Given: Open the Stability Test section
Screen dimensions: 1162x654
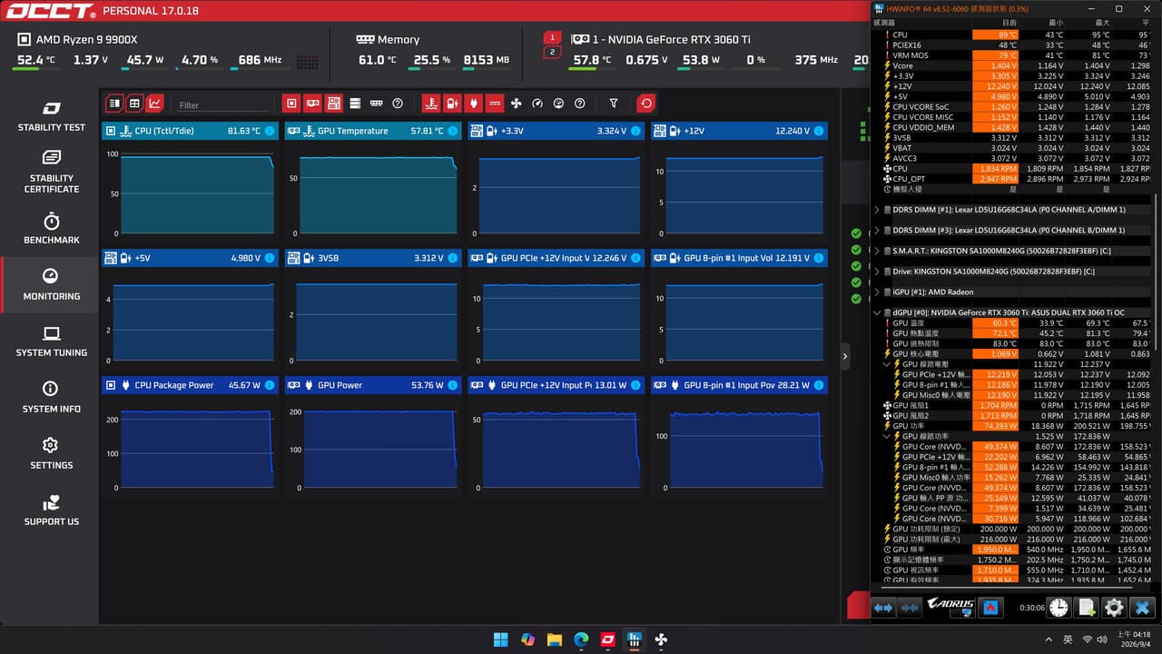Looking at the screenshot, I should tap(51, 116).
